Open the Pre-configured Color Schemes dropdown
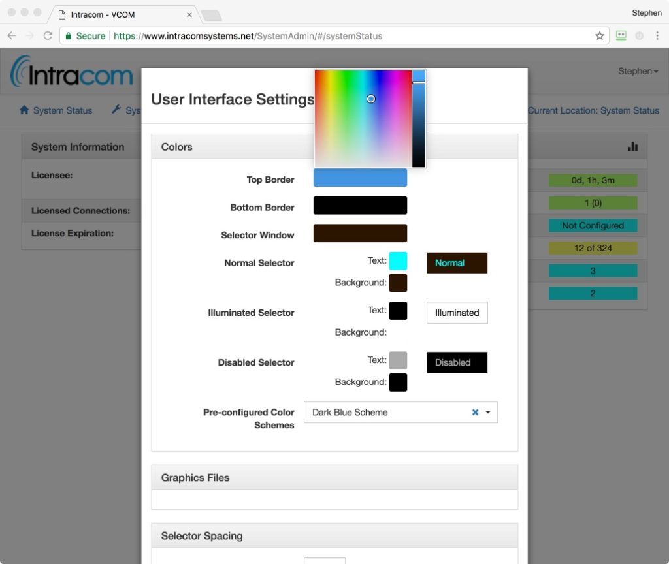The height and width of the screenshot is (564, 669). point(488,412)
